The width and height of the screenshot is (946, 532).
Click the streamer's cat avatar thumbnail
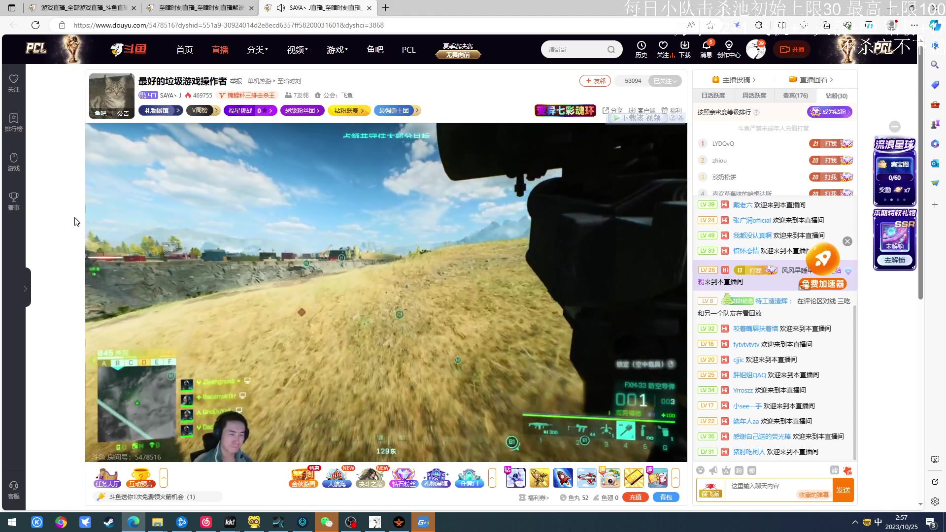[112, 96]
